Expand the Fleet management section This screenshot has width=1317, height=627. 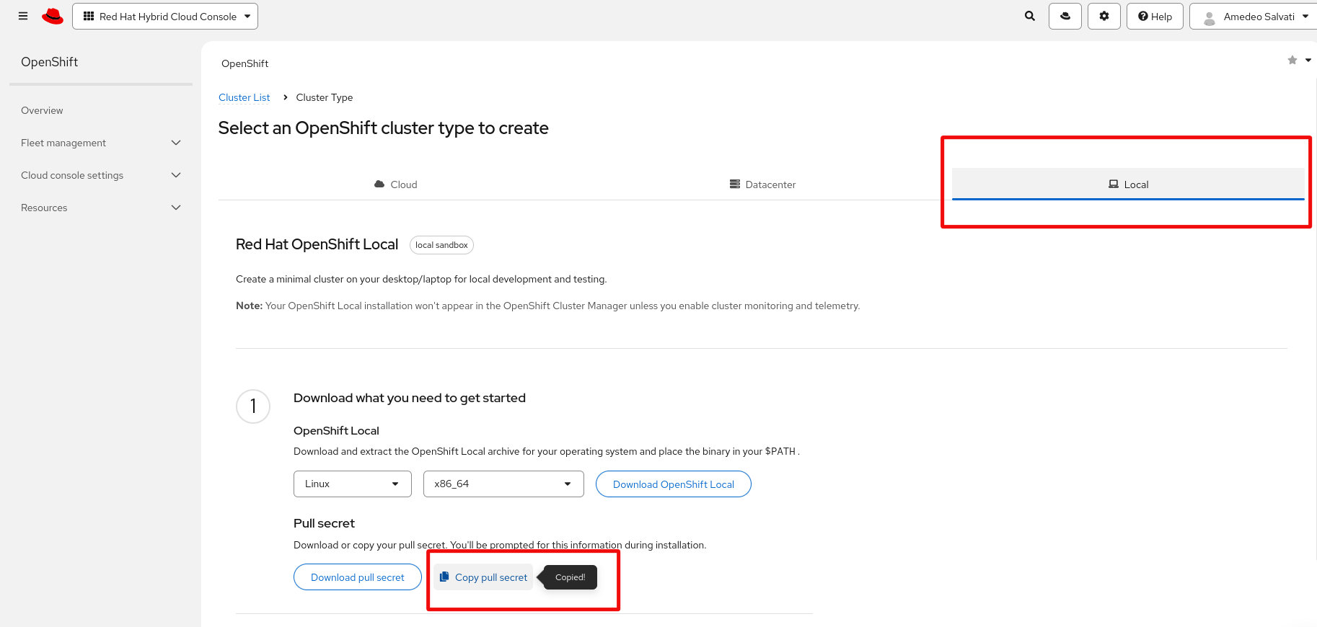(x=101, y=143)
